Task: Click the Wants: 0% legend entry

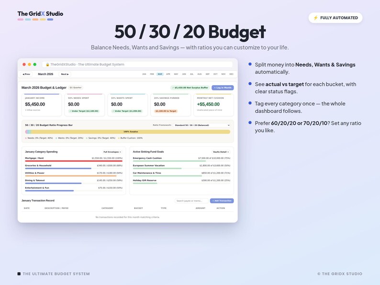Action: tap(69, 138)
